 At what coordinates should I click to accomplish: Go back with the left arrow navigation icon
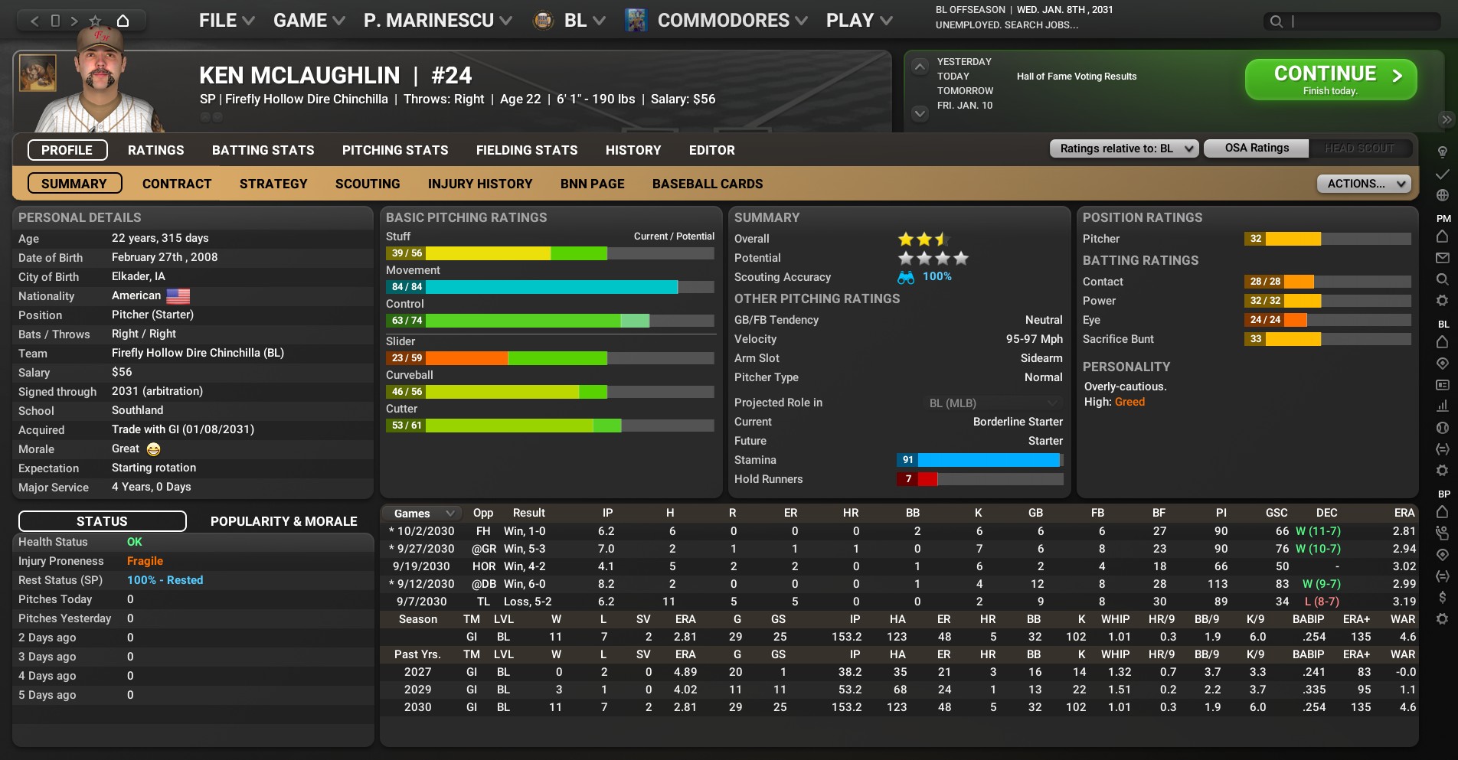tap(34, 21)
